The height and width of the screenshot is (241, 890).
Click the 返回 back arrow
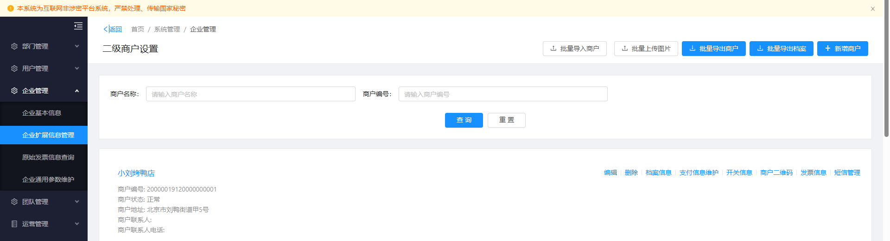tap(106, 29)
